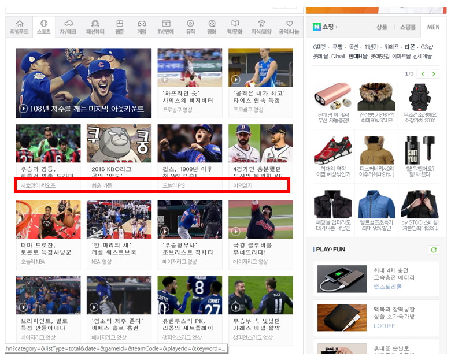Click the 지식/교양 icon

[x=261, y=23]
